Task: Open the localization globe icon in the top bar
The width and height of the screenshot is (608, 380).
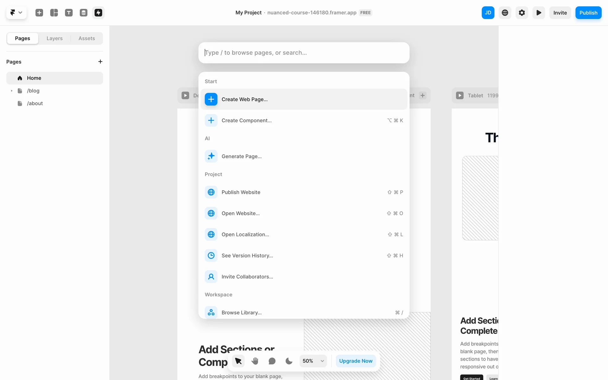Action: (505, 13)
